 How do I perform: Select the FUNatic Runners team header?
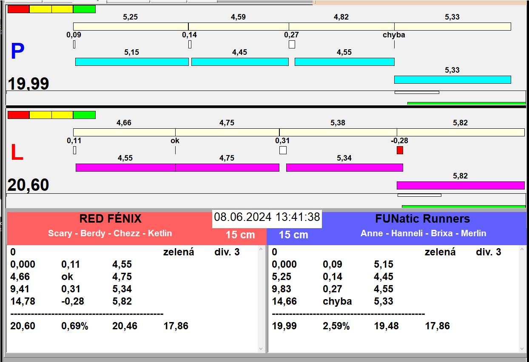click(x=423, y=219)
